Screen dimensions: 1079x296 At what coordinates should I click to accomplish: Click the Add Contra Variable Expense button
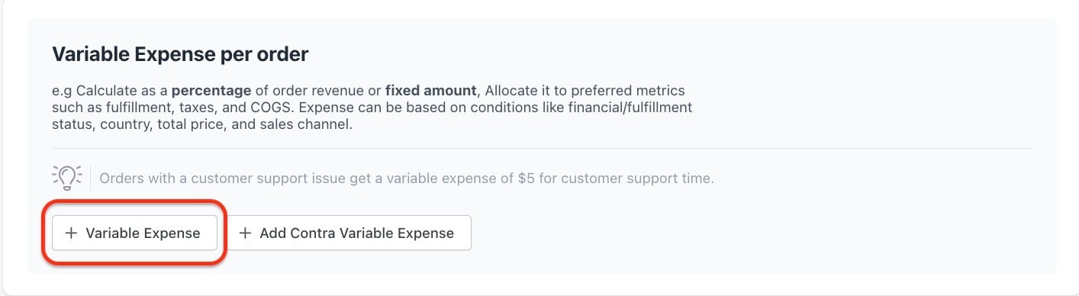click(350, 233)
